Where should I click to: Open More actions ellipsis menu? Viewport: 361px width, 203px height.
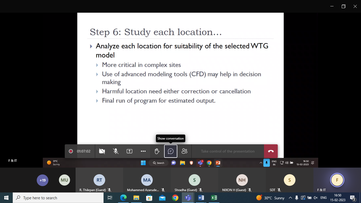click(143, 151)
